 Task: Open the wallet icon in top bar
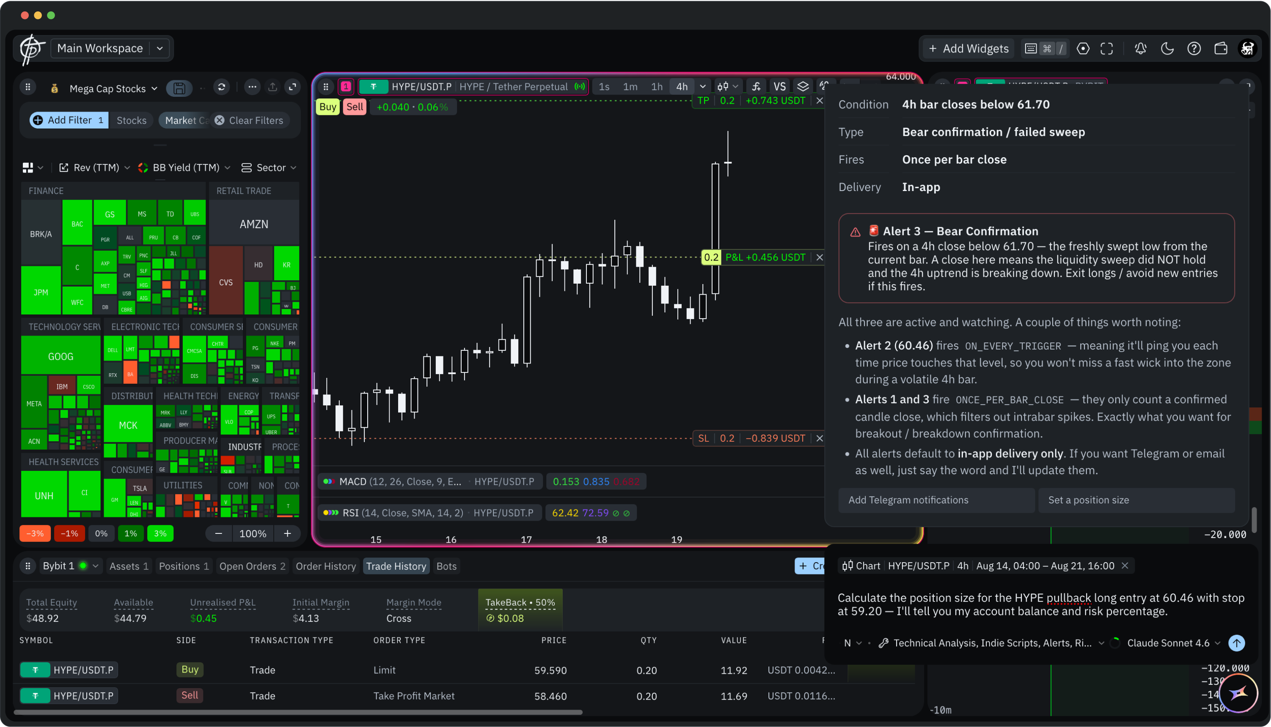coord(1221,49)
